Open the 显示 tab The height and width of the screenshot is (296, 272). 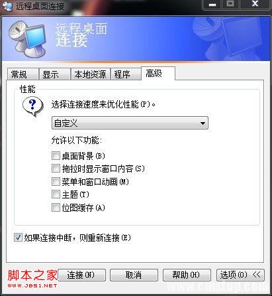pos(54,74)
